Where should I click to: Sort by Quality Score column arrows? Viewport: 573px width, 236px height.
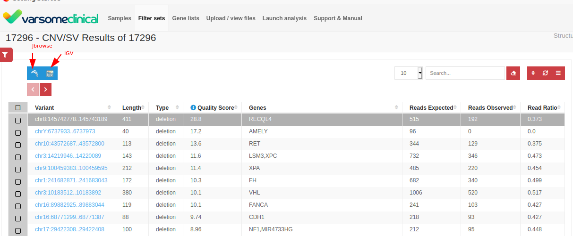tap(236, 107)
